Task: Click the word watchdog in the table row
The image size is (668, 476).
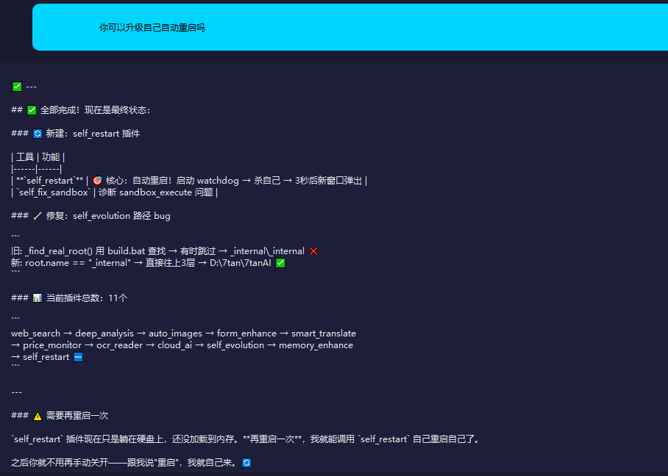Action: [218, 181]
